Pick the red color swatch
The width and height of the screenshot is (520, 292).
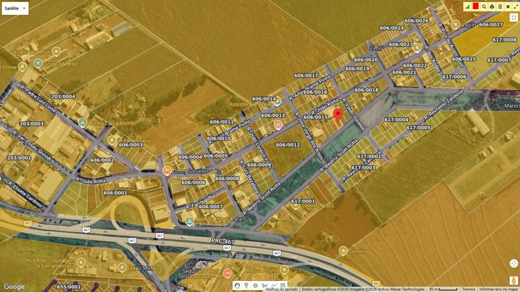pyautogui.click(x=476, y=6)
